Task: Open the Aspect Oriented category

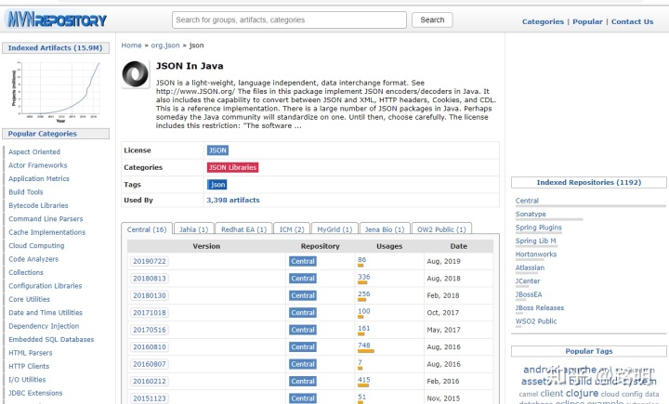Action: (x=34, y=151)
